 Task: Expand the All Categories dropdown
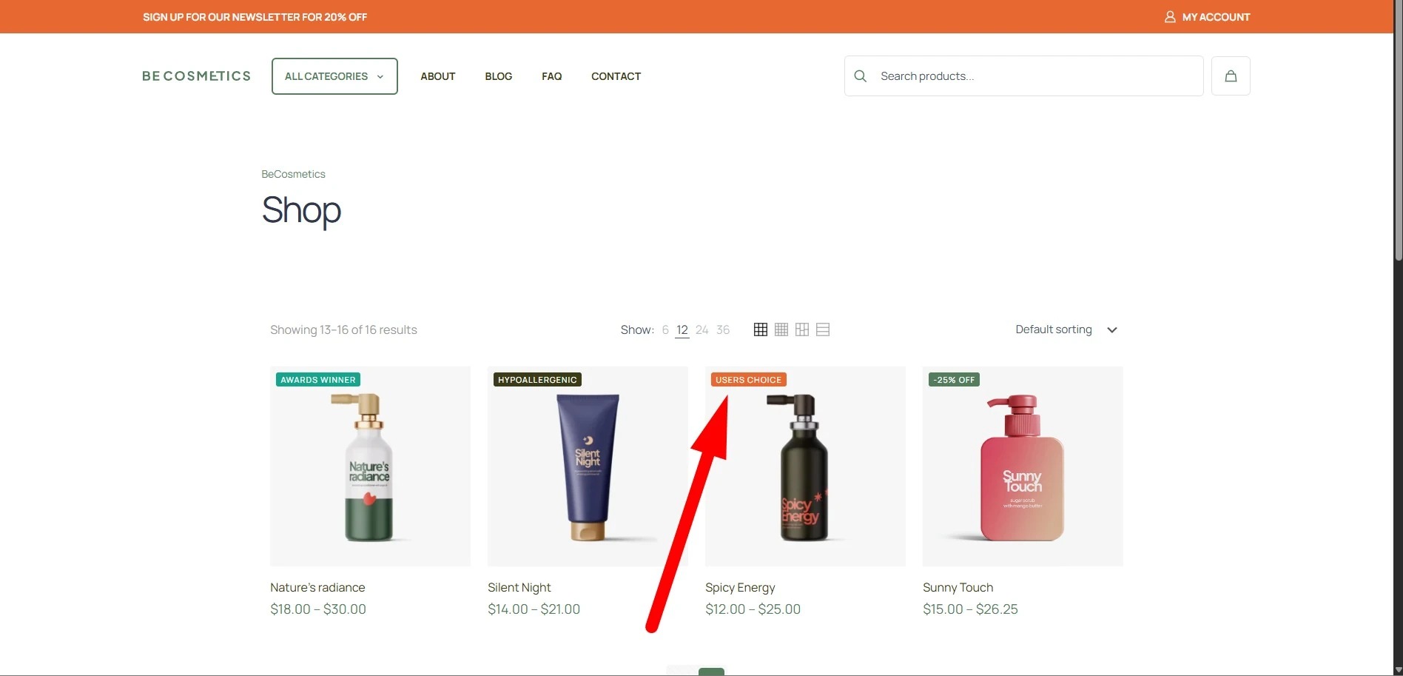click(x=334, y=76)
